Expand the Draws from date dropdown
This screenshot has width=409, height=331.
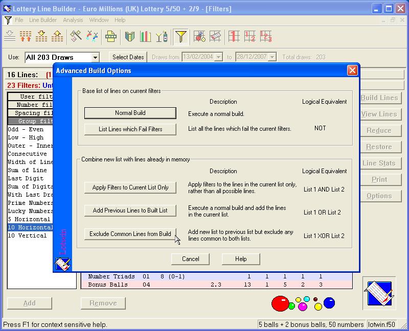pyautogui.click(x=219, y=57)
